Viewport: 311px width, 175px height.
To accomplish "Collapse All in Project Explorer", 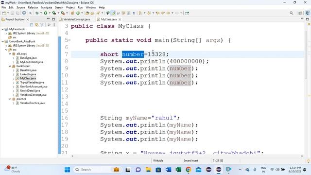I will pyautogui.click(x=32, y=25).
